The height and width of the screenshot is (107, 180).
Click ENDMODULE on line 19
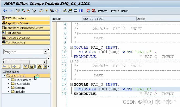(86, 94)
